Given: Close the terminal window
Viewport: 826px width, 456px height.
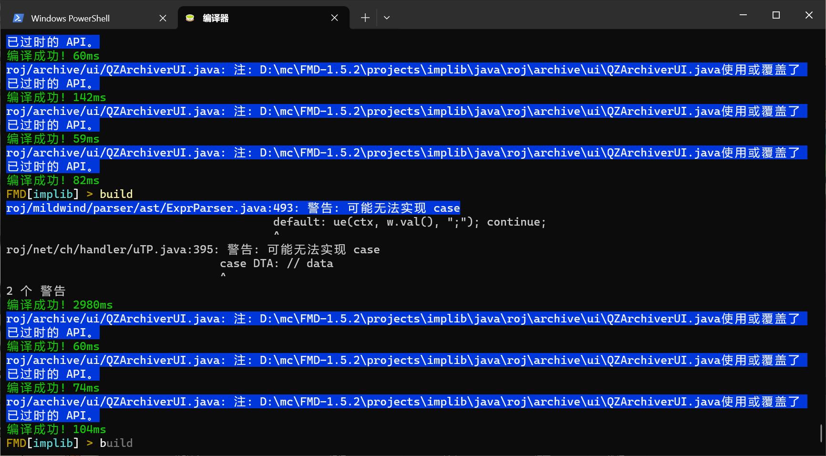Looking at the screenshot, I should pos(809,15).
